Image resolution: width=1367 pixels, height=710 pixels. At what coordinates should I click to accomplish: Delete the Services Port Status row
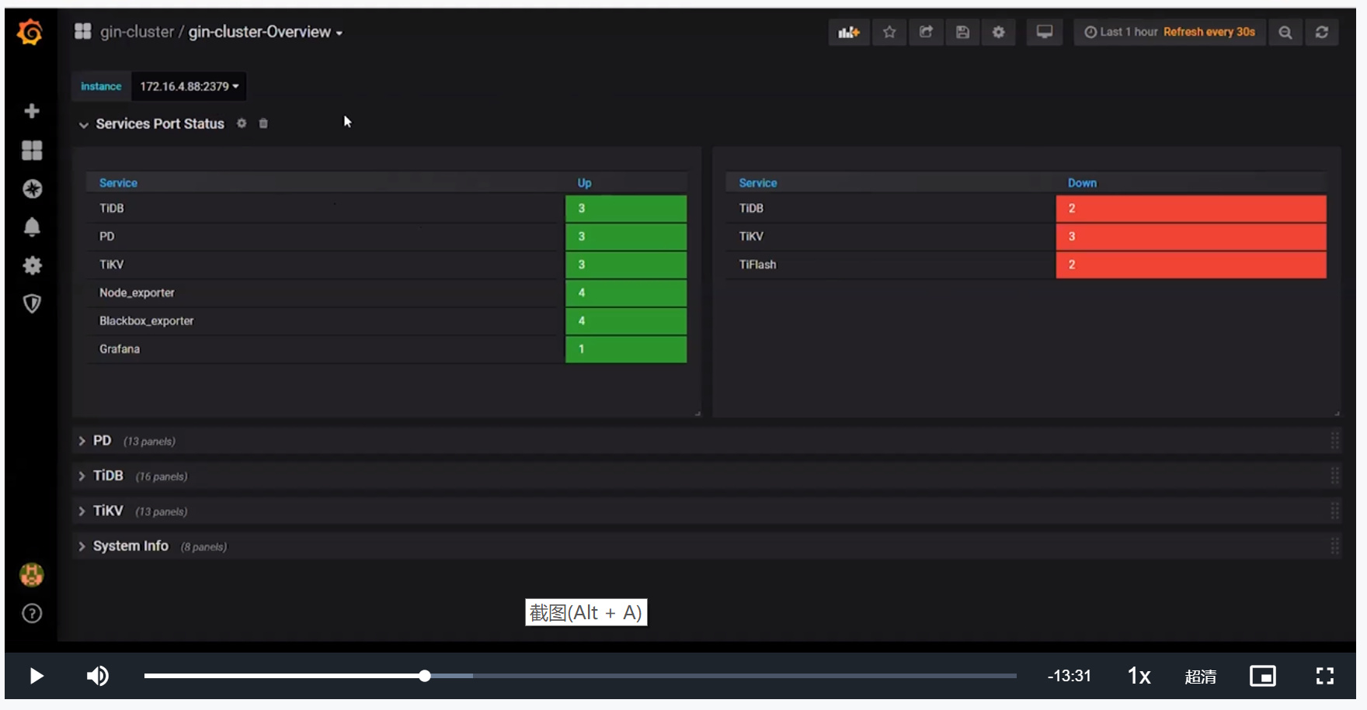[x=263, y=123]
